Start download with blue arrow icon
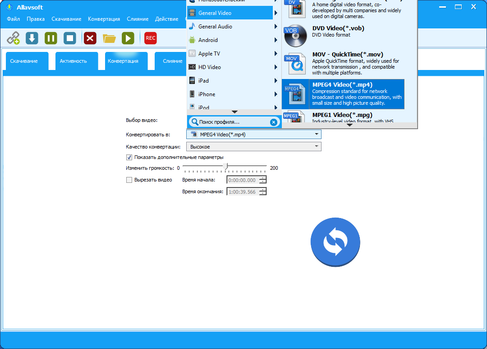Screen dimensions: 487x349 pos(32,38)
